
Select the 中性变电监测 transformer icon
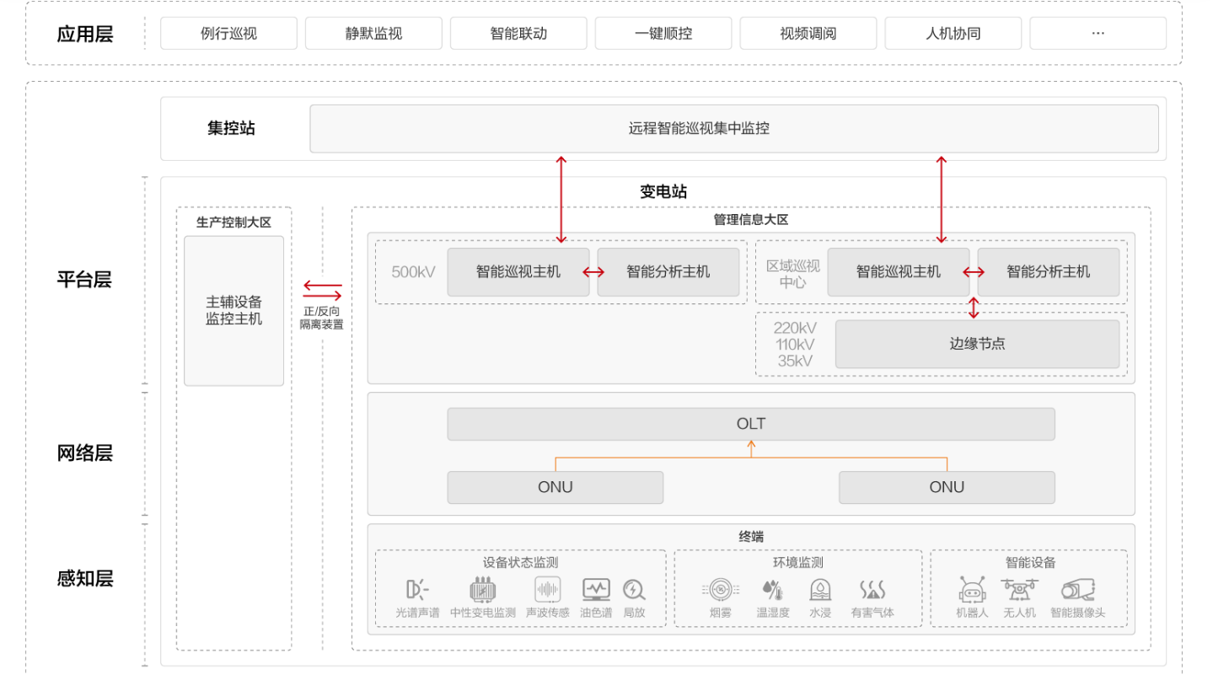coord(482,589)
